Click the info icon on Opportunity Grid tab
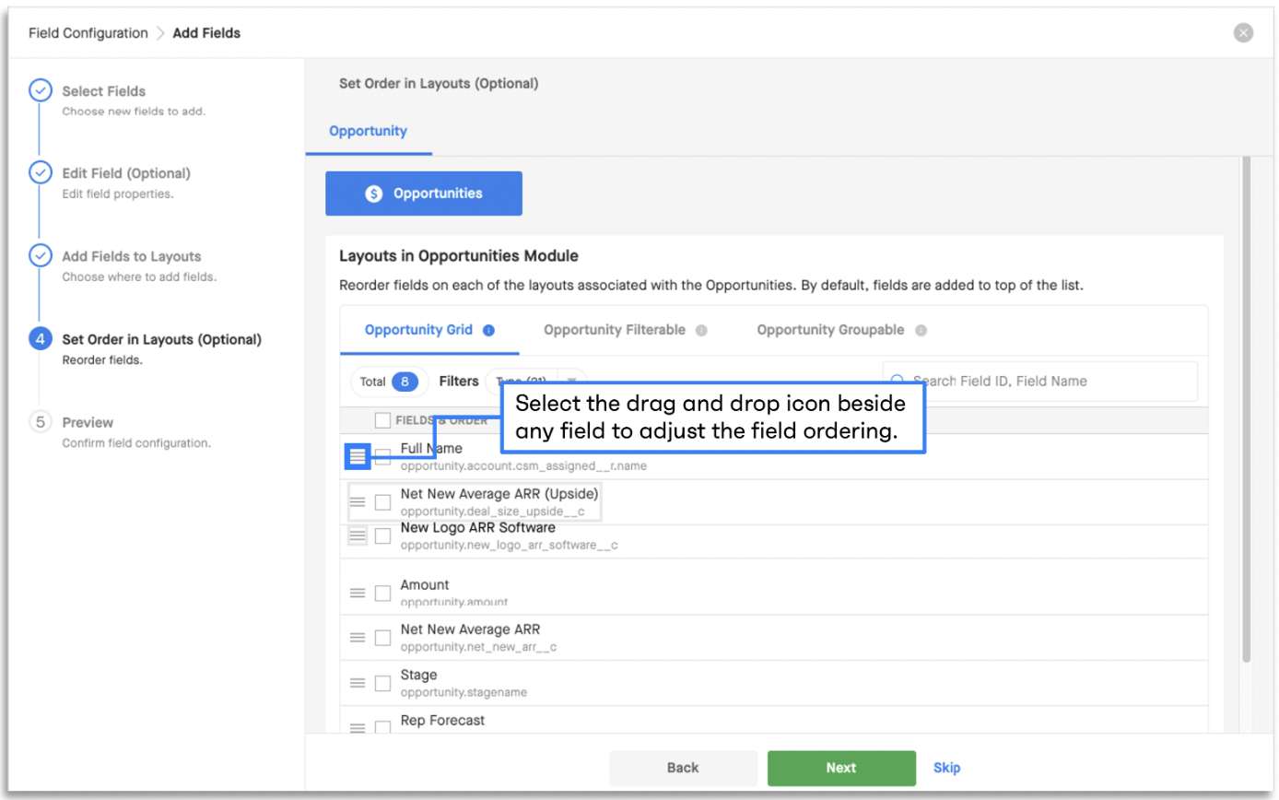The width and height of the screenshot is (1279, 800). click(489, 330)
